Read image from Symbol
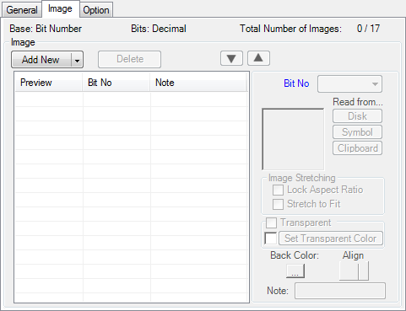The width and height of the screenshot is (406, 311). coord(357,132)
